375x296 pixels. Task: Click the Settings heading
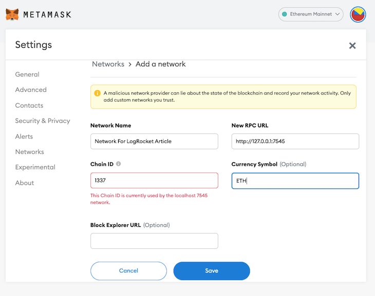pyautogui.click(x=33, y=45)
